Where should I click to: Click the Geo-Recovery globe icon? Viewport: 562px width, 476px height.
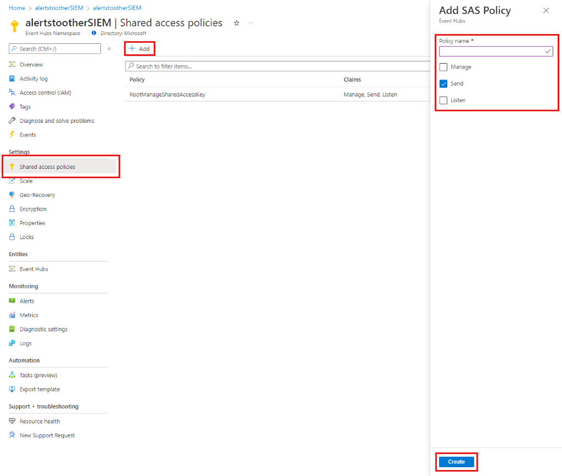12,195
